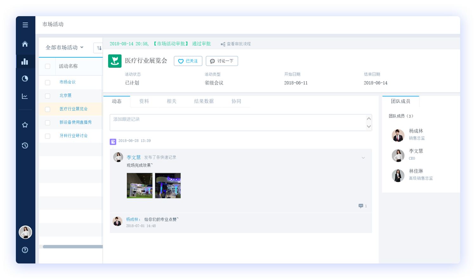Check the box for 牙科行业研讨会
Image resolution: width=476 pixels, height=279 pixels.
point(48,136)
